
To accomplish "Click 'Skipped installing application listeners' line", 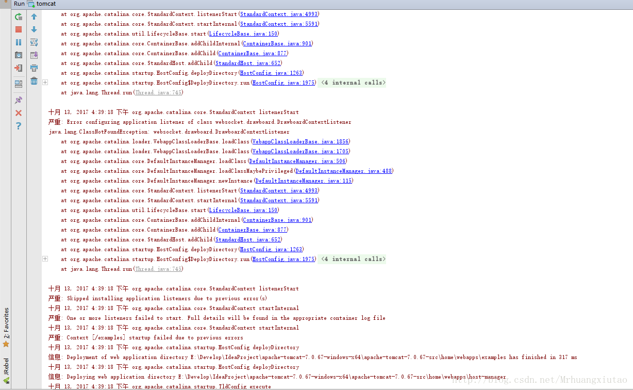I will (158, 298).
